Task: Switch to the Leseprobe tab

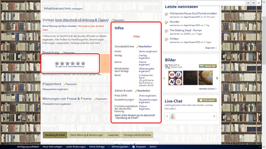Action: (113, 135)
